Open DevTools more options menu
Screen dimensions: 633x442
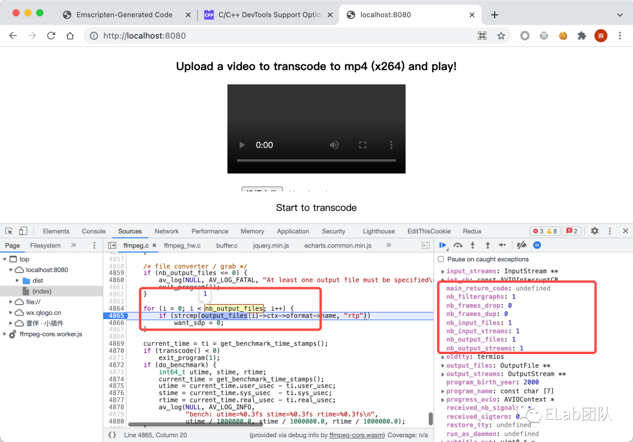coord(610,231)
